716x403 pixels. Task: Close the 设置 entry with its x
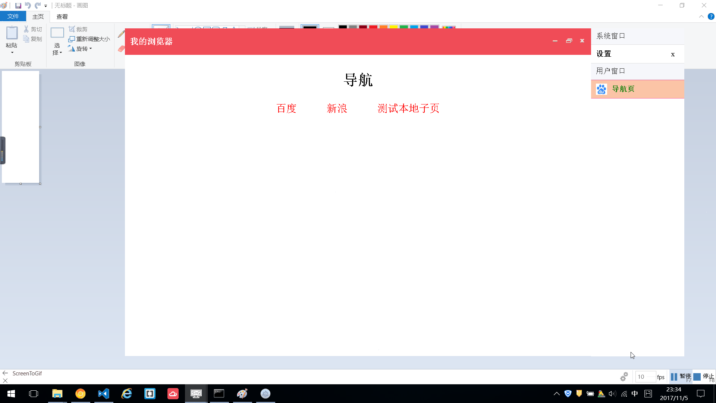coord(673,54)
